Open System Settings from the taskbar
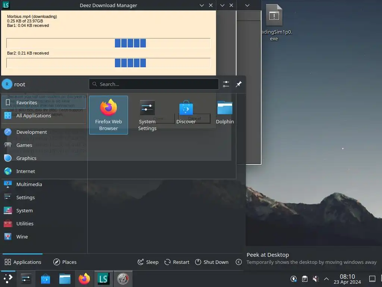 pos(26,279)
